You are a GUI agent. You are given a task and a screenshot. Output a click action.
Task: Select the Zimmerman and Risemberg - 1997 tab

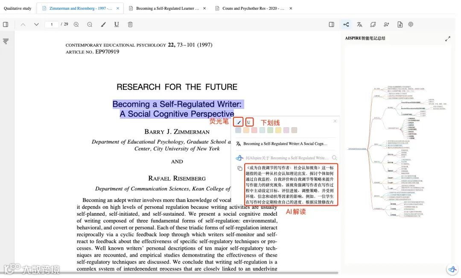[81, 8]
